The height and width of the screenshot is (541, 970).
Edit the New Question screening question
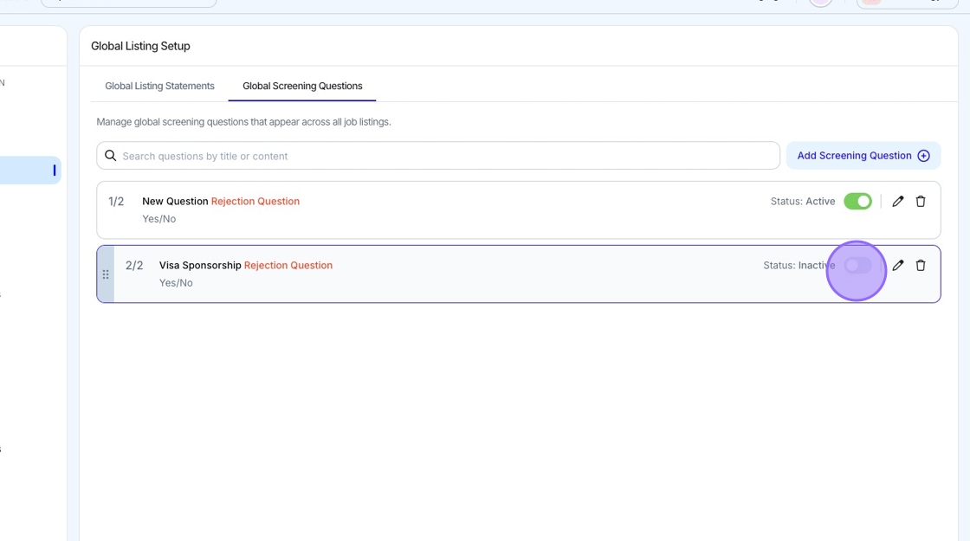[897, 202]
